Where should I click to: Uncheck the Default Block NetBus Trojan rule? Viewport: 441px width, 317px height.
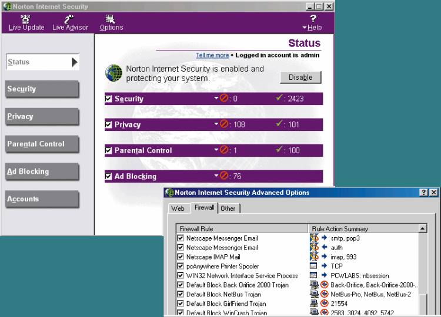pos(181,294)
